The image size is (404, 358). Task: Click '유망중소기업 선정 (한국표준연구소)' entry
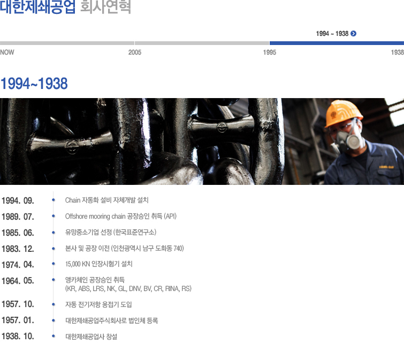(111, 232)
